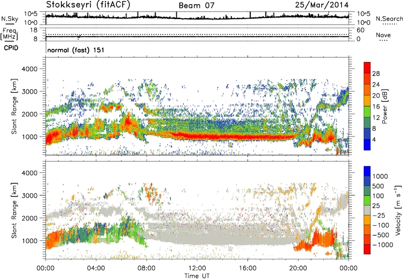The image size is (403, 279).
Task: Click the '18' frequency axis tick
Action: [x=34, y=30]
